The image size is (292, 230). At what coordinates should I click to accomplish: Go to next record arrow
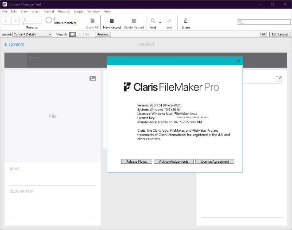tap(15, 21)
